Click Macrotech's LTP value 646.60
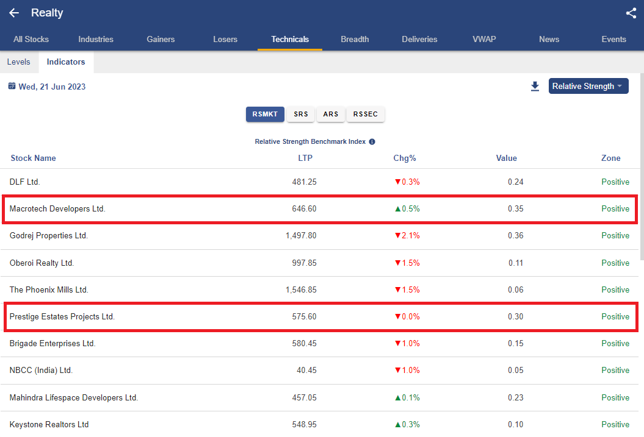This screenshot has width=644, height=437. click(305, 208)
